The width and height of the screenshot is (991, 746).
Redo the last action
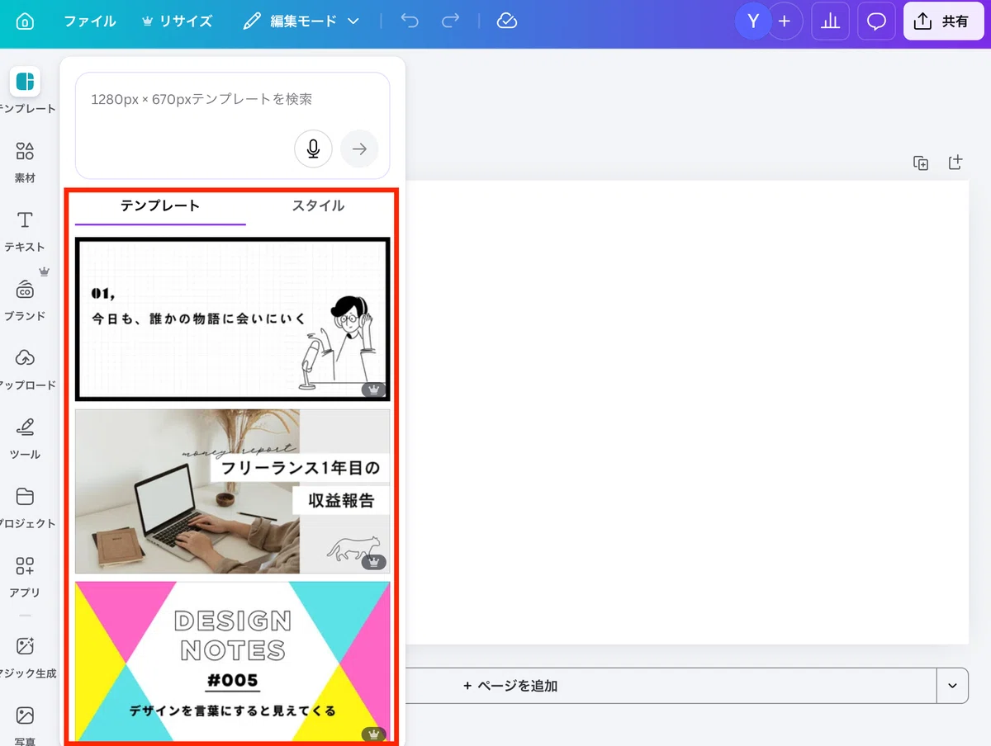tap(450, 21)
